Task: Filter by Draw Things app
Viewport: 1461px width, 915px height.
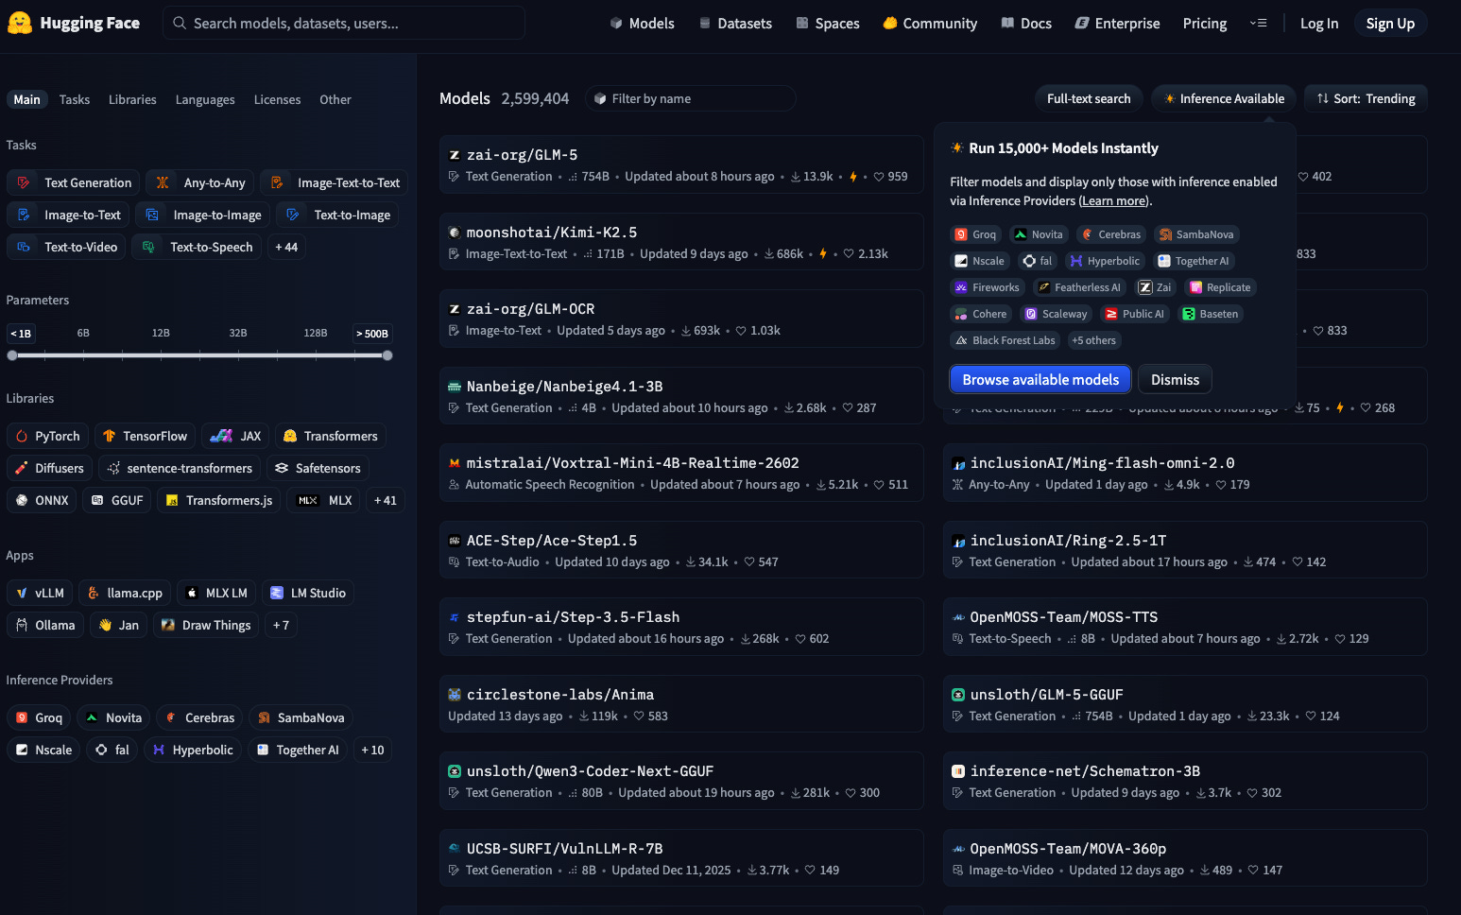Action: coord(206,625)
